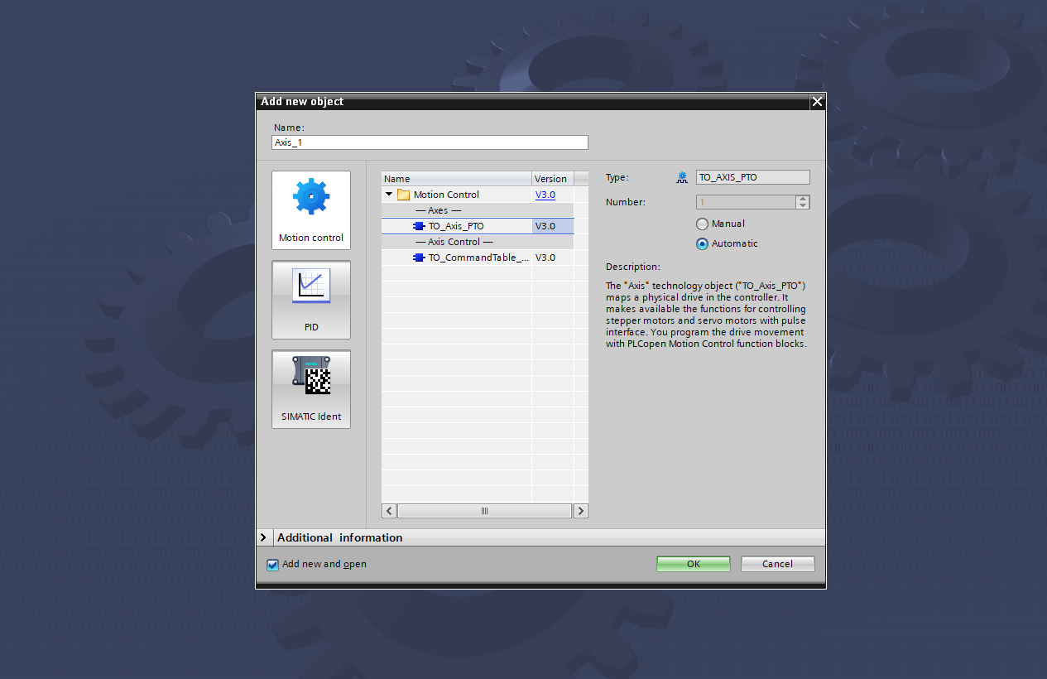Click the horizontal scrollbar thumb in object list
Image resolution: width=1047 pixels, height=679 pixels.
[485, 511]
